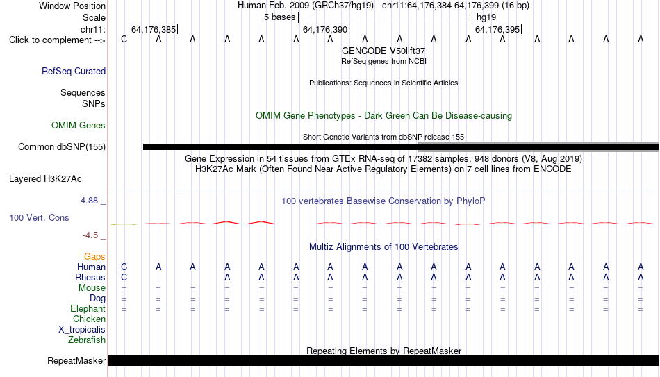
Task: Click the '5 bases' scale bar label
Action: click(x=279, y=17)
